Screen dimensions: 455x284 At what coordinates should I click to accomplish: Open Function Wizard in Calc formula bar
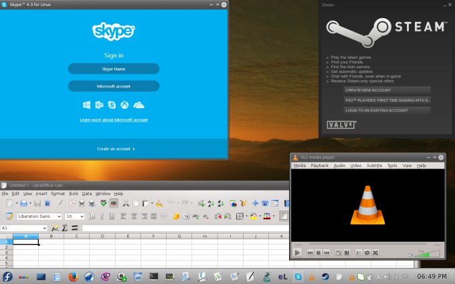click(55, 228)
